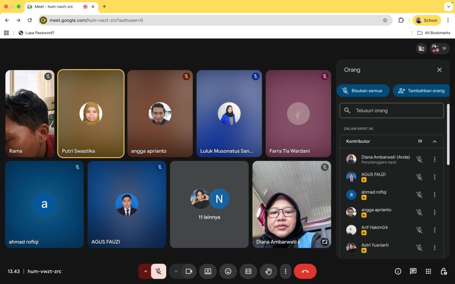Select the 11 lainnya participants tile
The height and width of the screenshot is (284, 455).
(209, 204)
